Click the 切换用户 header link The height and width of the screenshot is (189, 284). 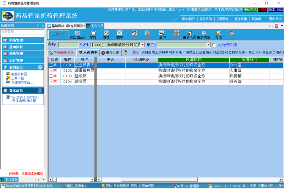[x=258, y=19]
